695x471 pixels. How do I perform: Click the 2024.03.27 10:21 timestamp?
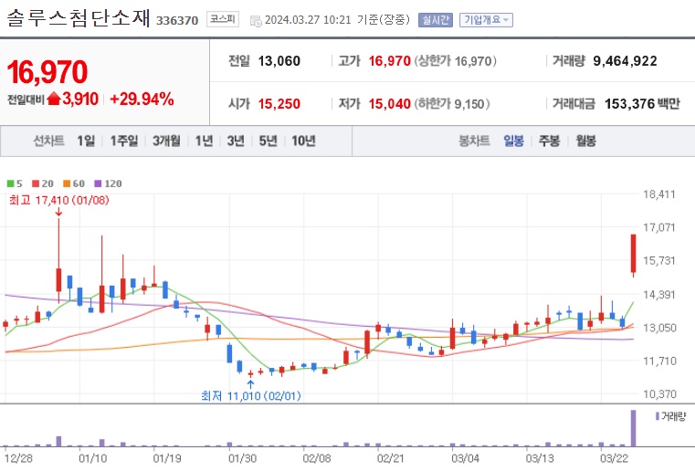point(308,20)
